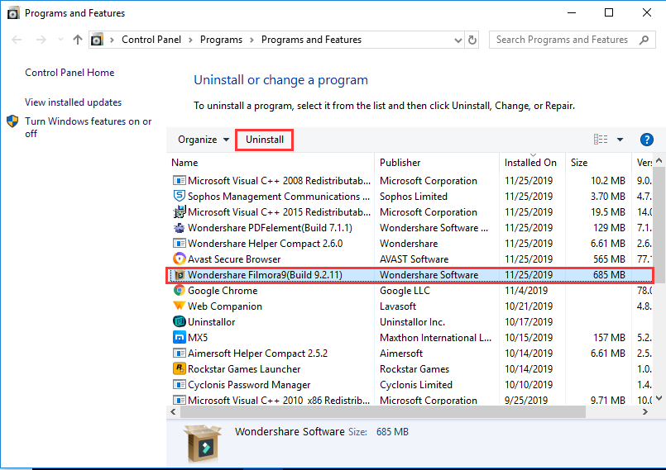Select the Avast Secure Browser name
666x470 pixels.
coord(234,259)
